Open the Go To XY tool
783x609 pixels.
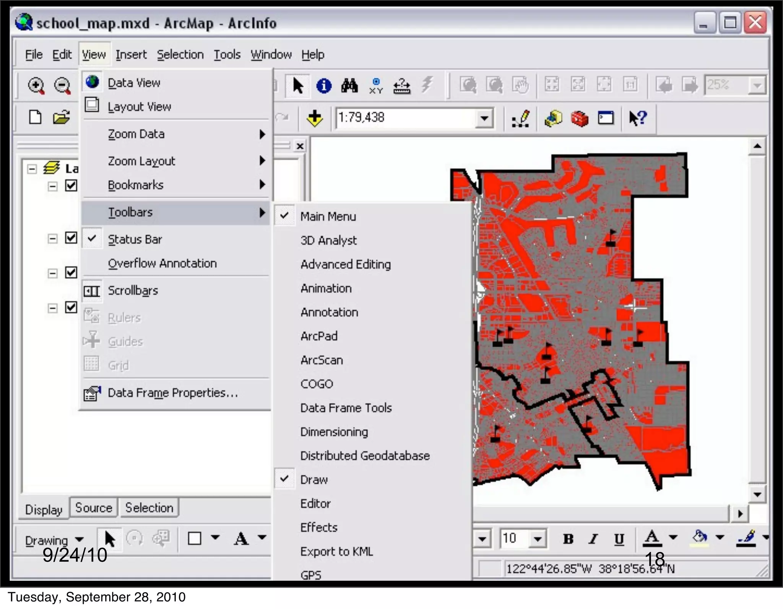(x=376, y=86)
